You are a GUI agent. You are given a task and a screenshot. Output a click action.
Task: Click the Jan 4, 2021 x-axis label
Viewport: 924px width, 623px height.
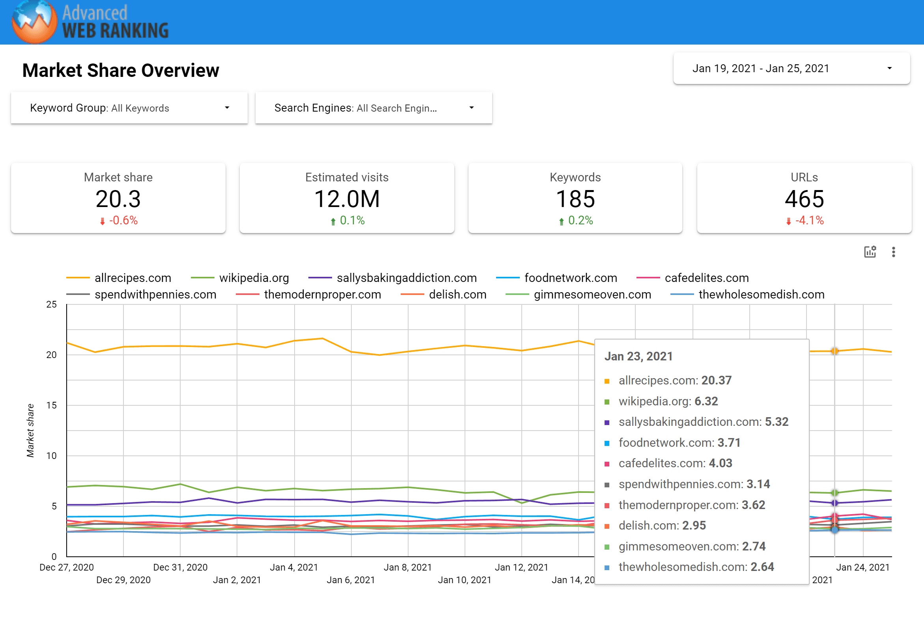coord(294,567)
